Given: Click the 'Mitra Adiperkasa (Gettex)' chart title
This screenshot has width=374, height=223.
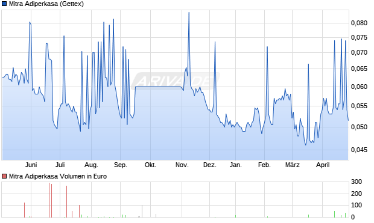Looking at the screenshot, I should coord(46,4).
